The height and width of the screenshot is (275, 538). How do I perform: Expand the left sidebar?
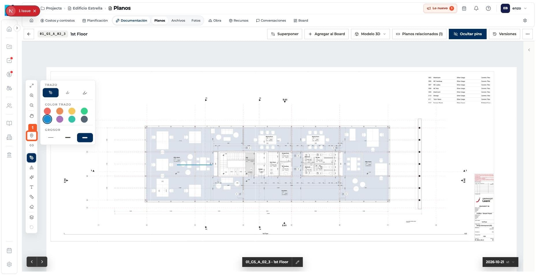click(x=17, y=28)
